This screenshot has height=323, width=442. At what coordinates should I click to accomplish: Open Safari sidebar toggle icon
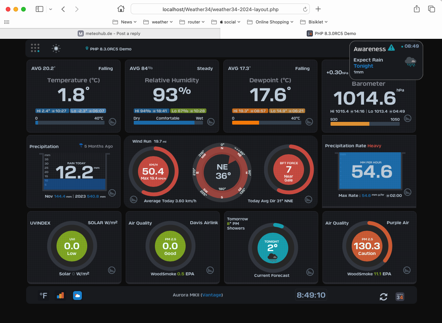pos(40,9)
